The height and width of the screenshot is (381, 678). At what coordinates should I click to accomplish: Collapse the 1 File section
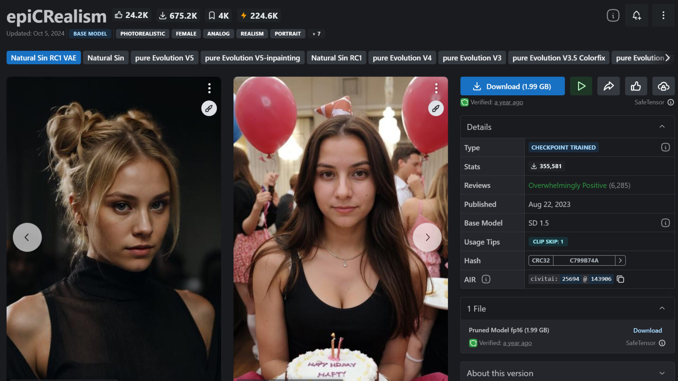click(662, 308)
